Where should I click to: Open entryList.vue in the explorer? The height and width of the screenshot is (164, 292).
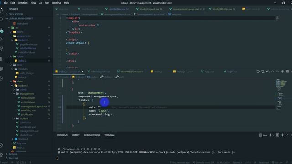click(x=28, y=102)
